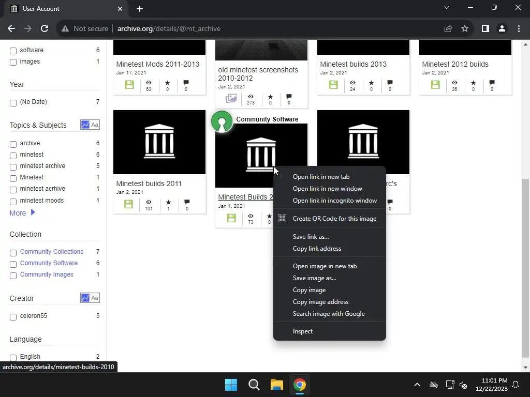Select Inspect from context menu
The width and height of the screenshot is (530, 397).
[x=330, y=331]
